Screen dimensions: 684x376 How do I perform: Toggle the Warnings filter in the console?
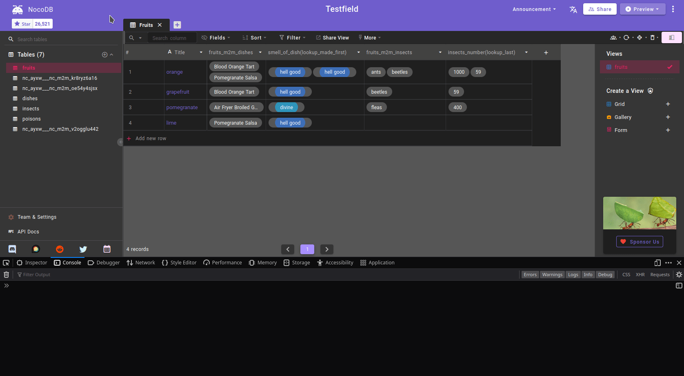point(552,274)
